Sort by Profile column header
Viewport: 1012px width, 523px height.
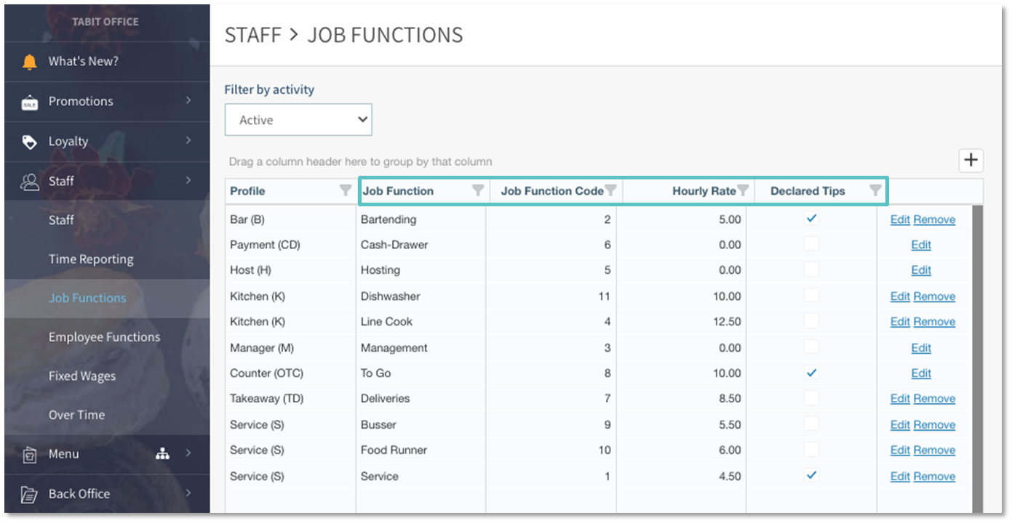[247, 191]
